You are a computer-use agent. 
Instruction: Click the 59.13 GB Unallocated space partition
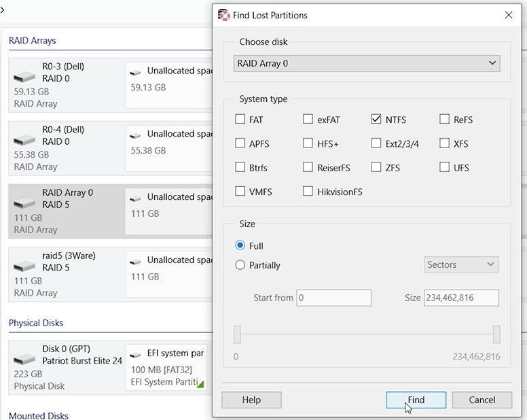point(169,85)
